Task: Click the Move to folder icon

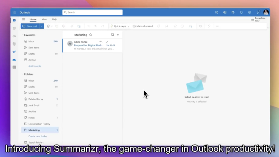Action: click(79, 26)
